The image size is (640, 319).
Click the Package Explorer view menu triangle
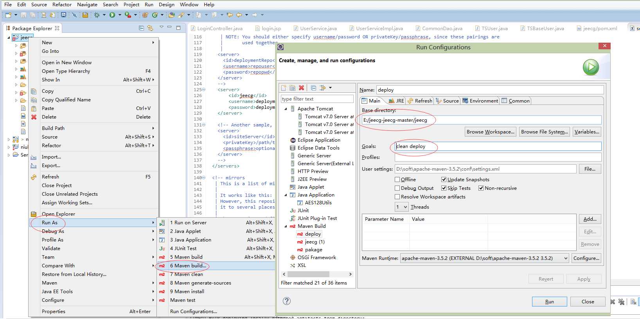coord(161,27)
